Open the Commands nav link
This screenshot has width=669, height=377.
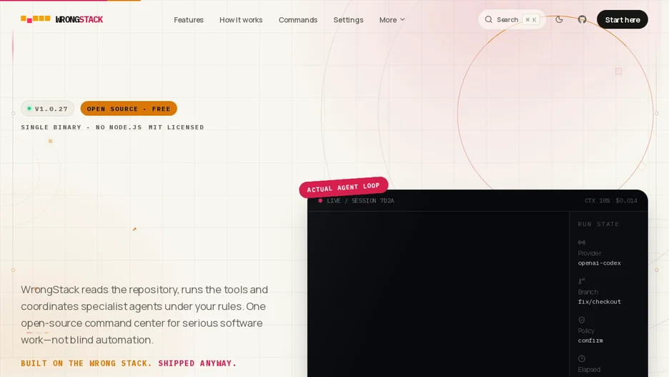pyautogui.click(x=298, y=19)
